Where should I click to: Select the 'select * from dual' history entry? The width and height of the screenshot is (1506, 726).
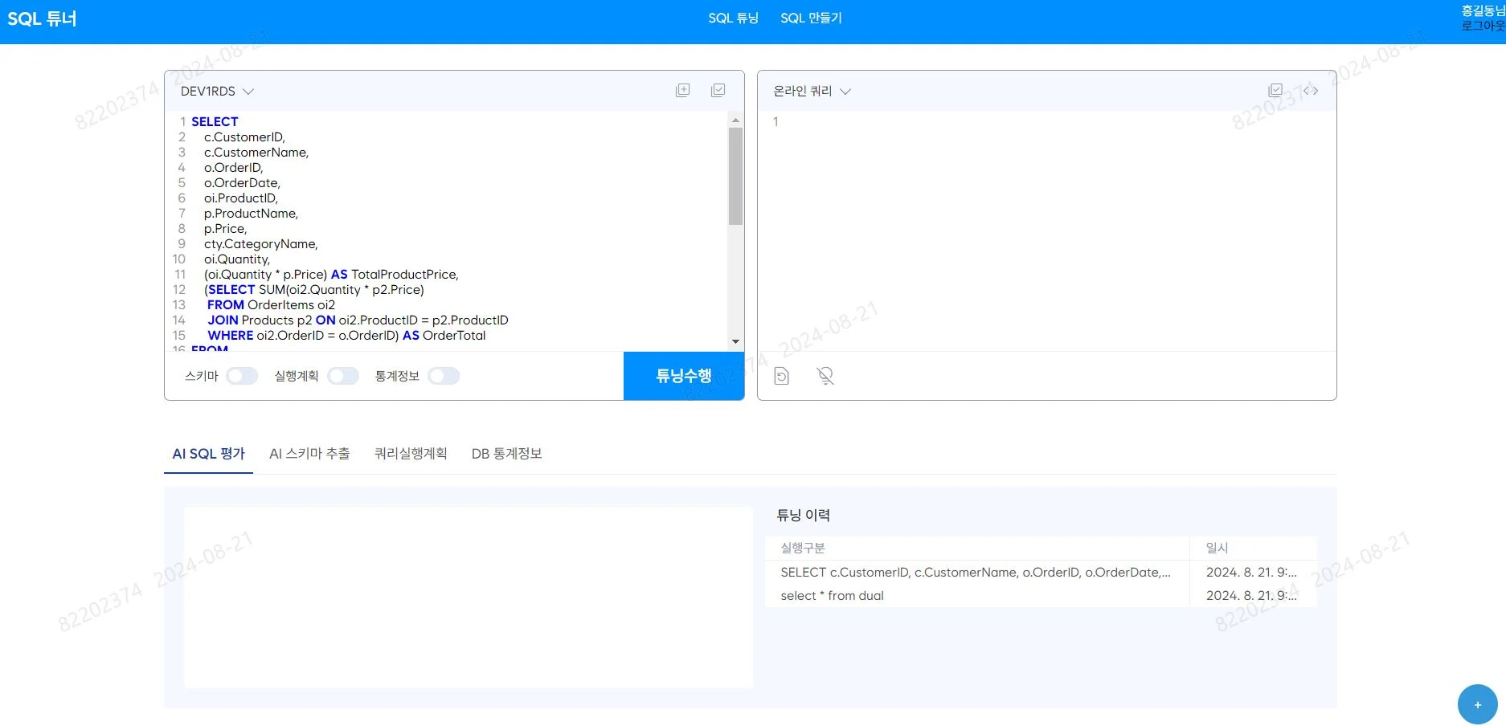(x=833, y=595)
